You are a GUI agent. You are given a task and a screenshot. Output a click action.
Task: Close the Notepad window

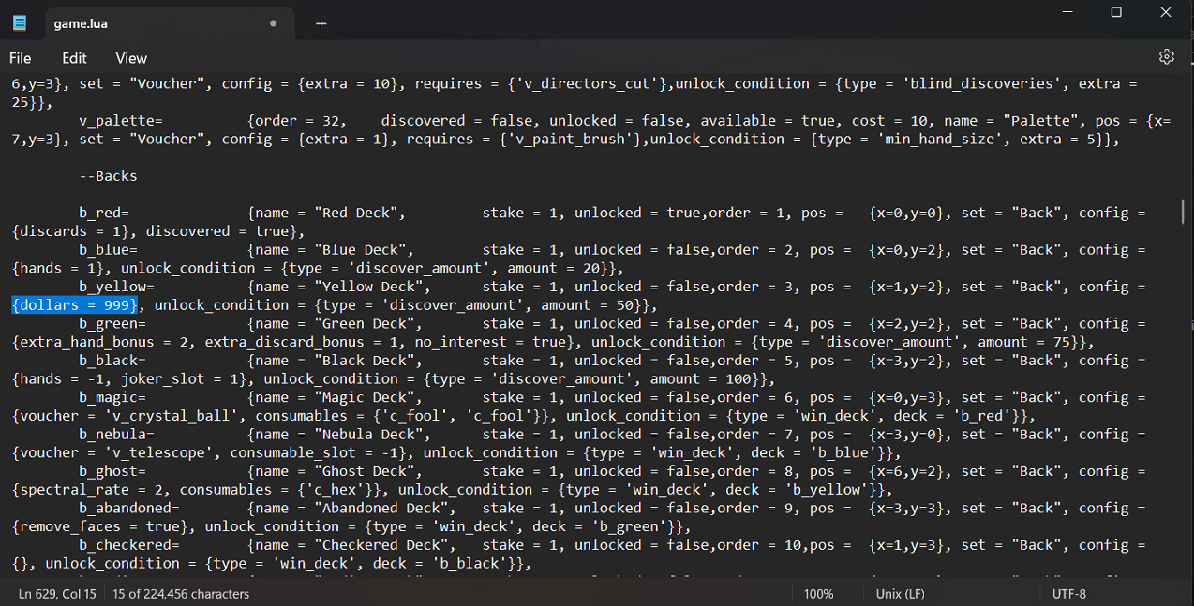click(x=1165, y=12)
